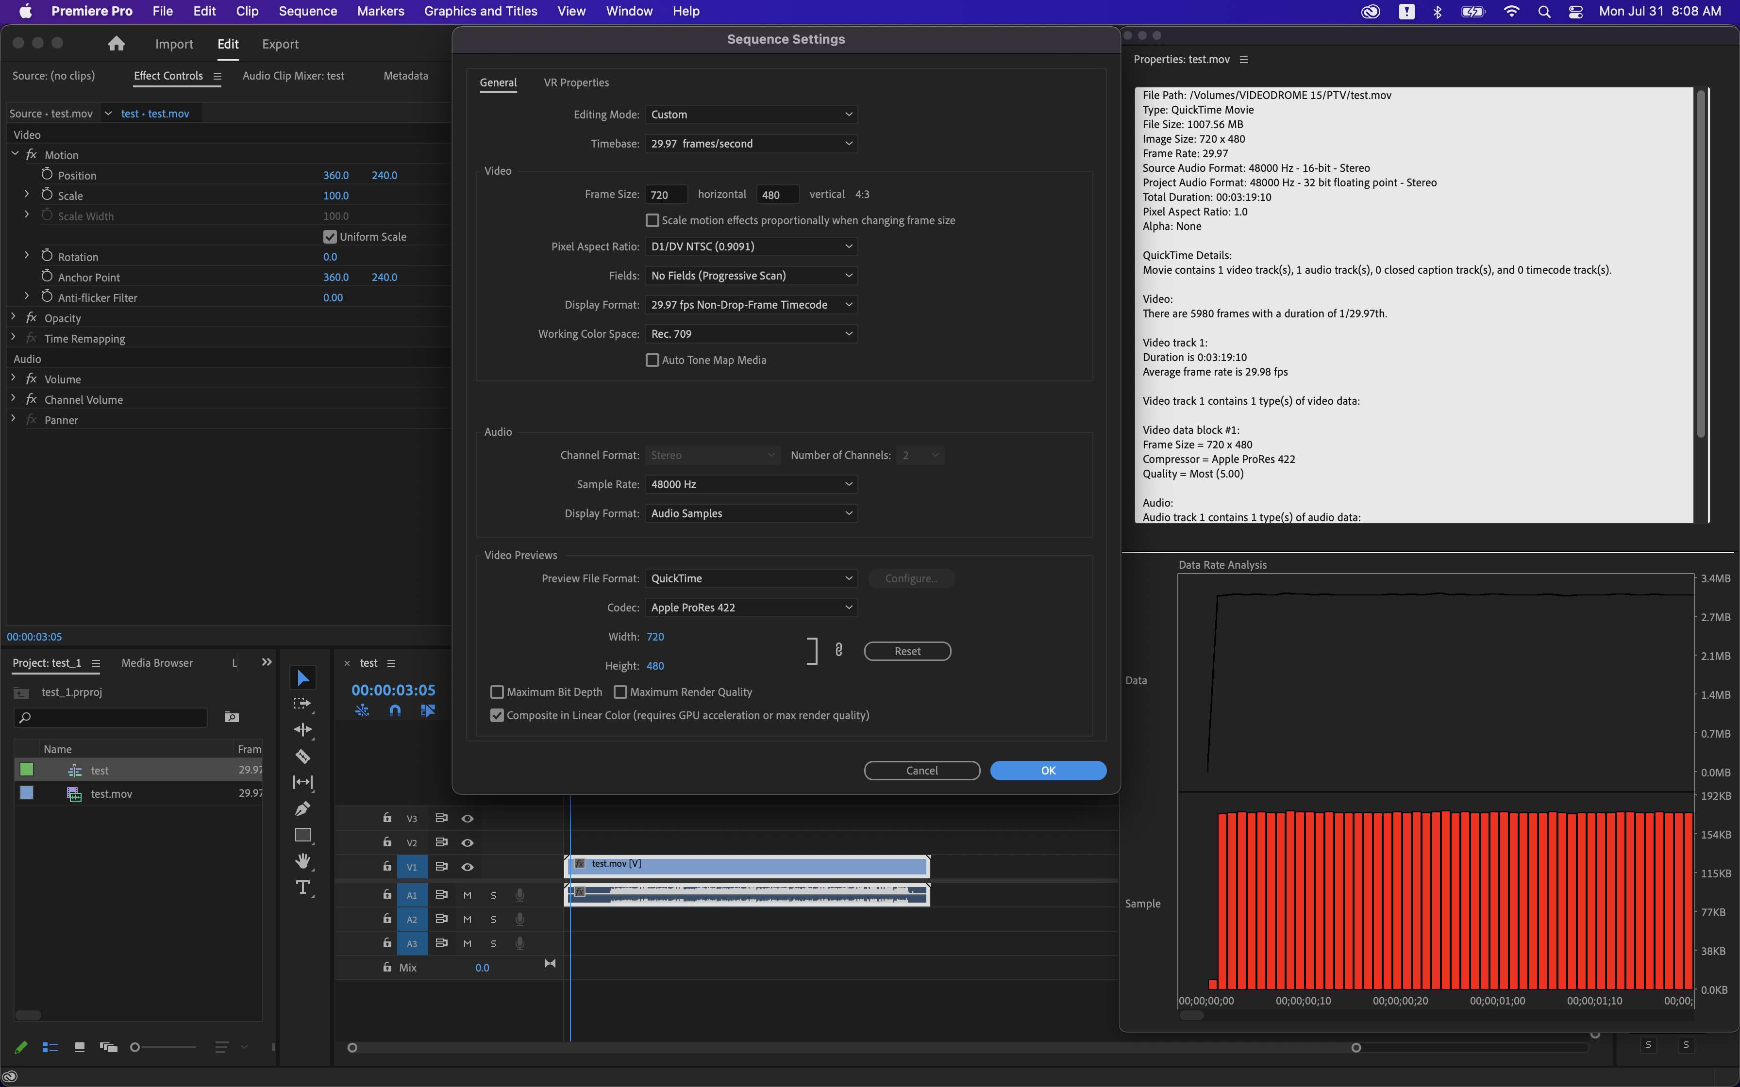This screenshot has height=1087, width=1740.
Task: Hide video track V1 using its eye icon
Action: click(x=468, y=866)
